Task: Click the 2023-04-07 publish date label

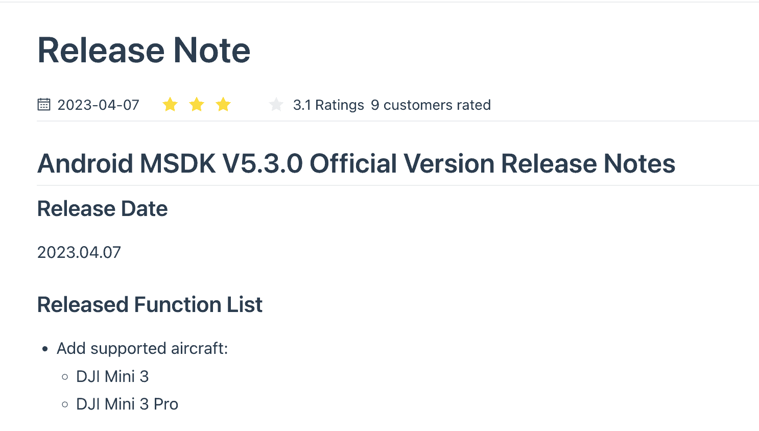Action: 98,105
